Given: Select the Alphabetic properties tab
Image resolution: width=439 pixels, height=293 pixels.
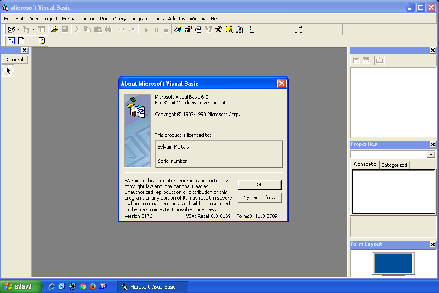Looking at the screenshot, I should point(365,164).
